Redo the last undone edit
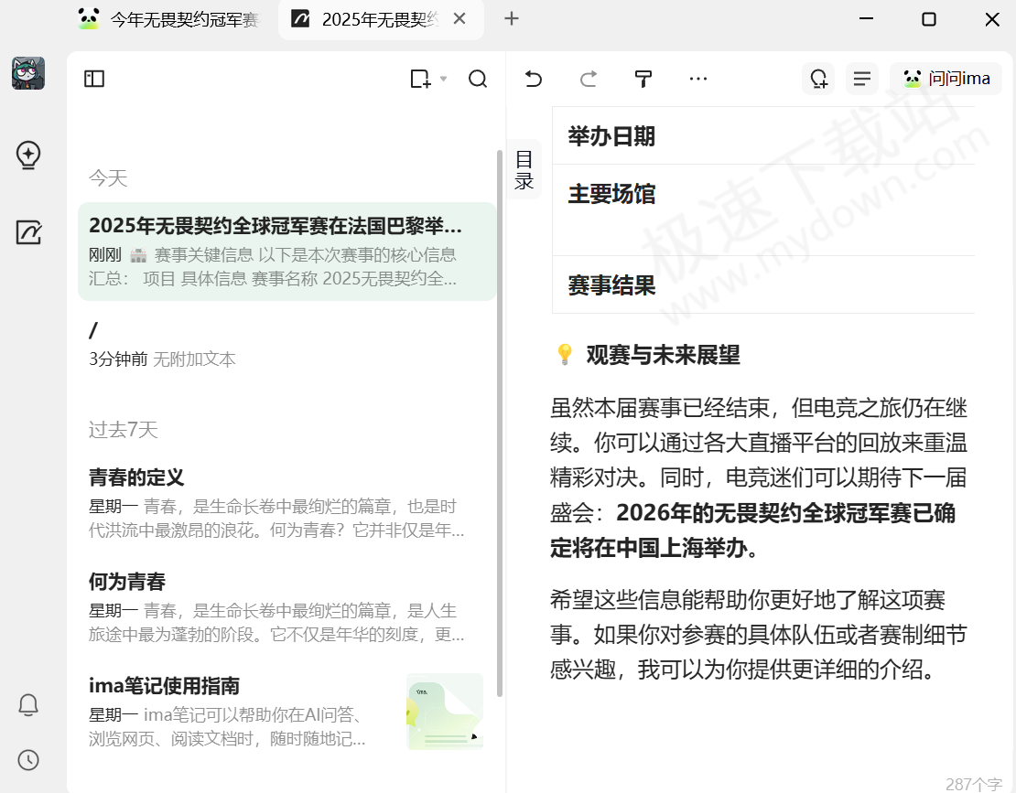Viewport: 1016px width, 793px height. coord(589,80)
